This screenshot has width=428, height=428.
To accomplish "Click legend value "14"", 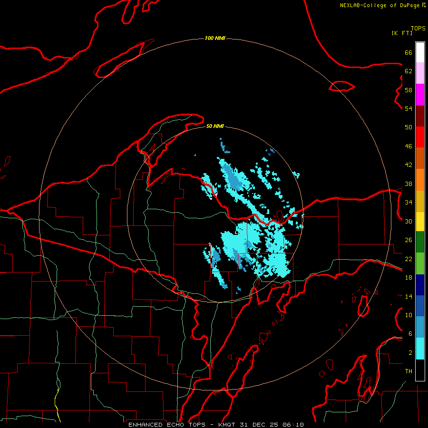I will (x=409, y=296).
